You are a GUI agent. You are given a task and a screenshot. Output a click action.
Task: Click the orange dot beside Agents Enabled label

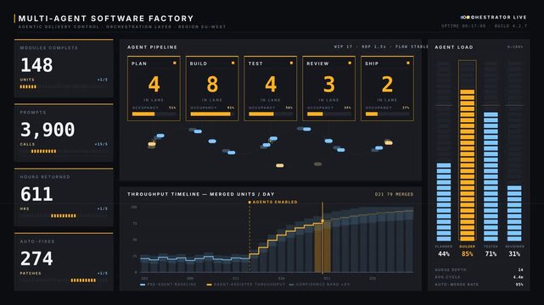point(250,202)
